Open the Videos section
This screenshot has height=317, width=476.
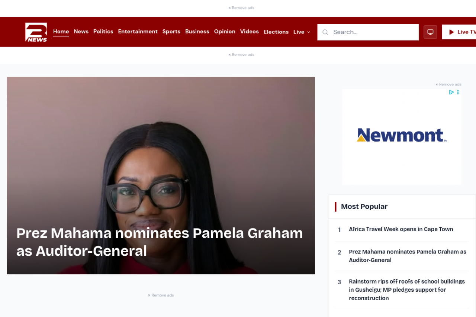250,32
